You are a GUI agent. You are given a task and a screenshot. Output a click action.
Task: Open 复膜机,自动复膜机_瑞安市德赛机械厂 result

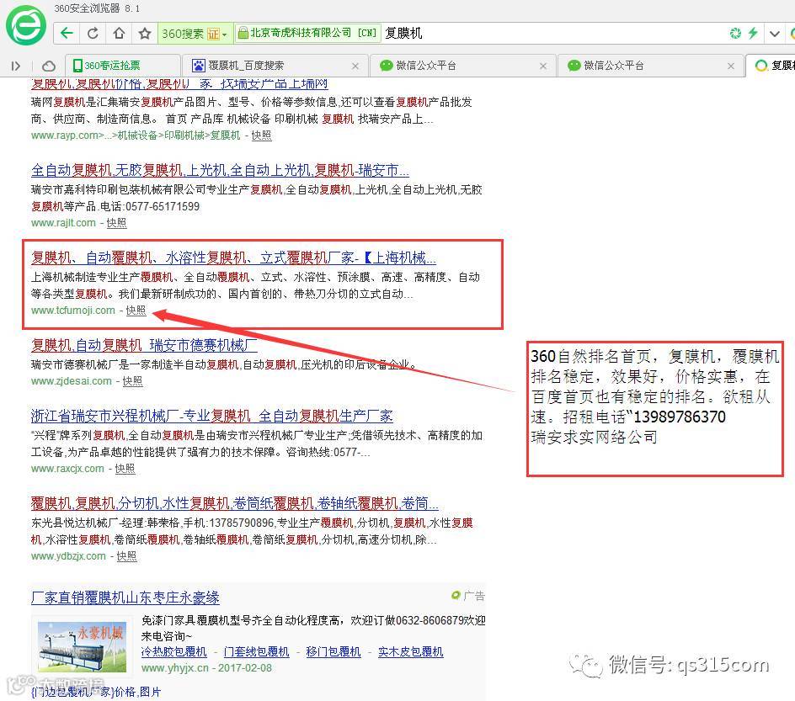144,345
